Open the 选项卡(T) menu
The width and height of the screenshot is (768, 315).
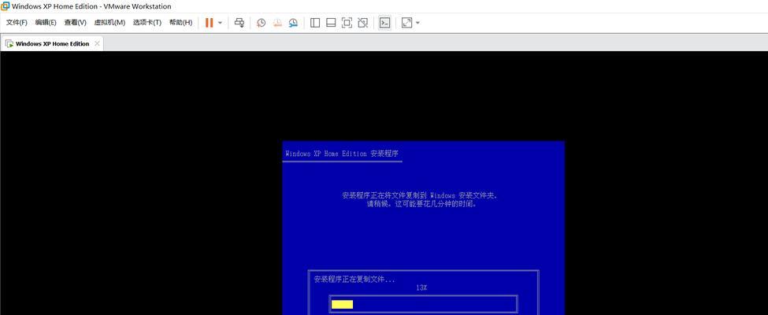point(147,23)
